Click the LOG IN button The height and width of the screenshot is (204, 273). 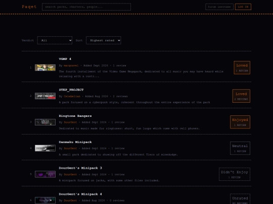[243, 7]
